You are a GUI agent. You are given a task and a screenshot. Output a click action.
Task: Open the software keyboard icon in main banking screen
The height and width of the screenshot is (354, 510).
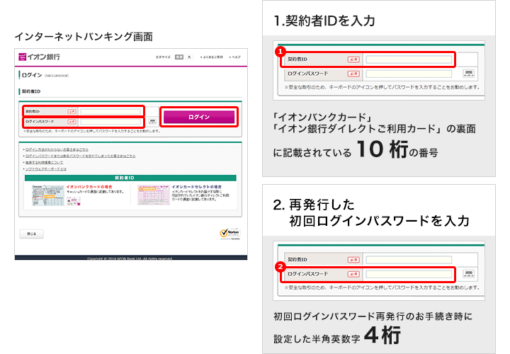coord(152,122)
